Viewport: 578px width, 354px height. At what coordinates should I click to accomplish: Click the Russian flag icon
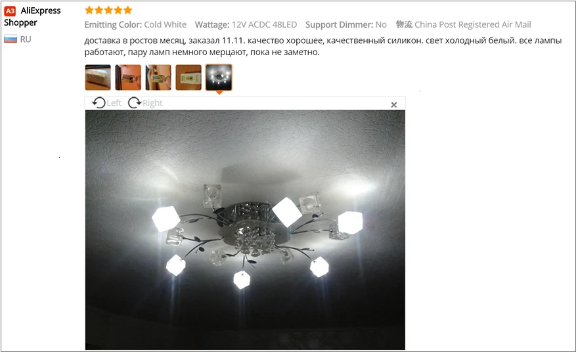point(11,39)
